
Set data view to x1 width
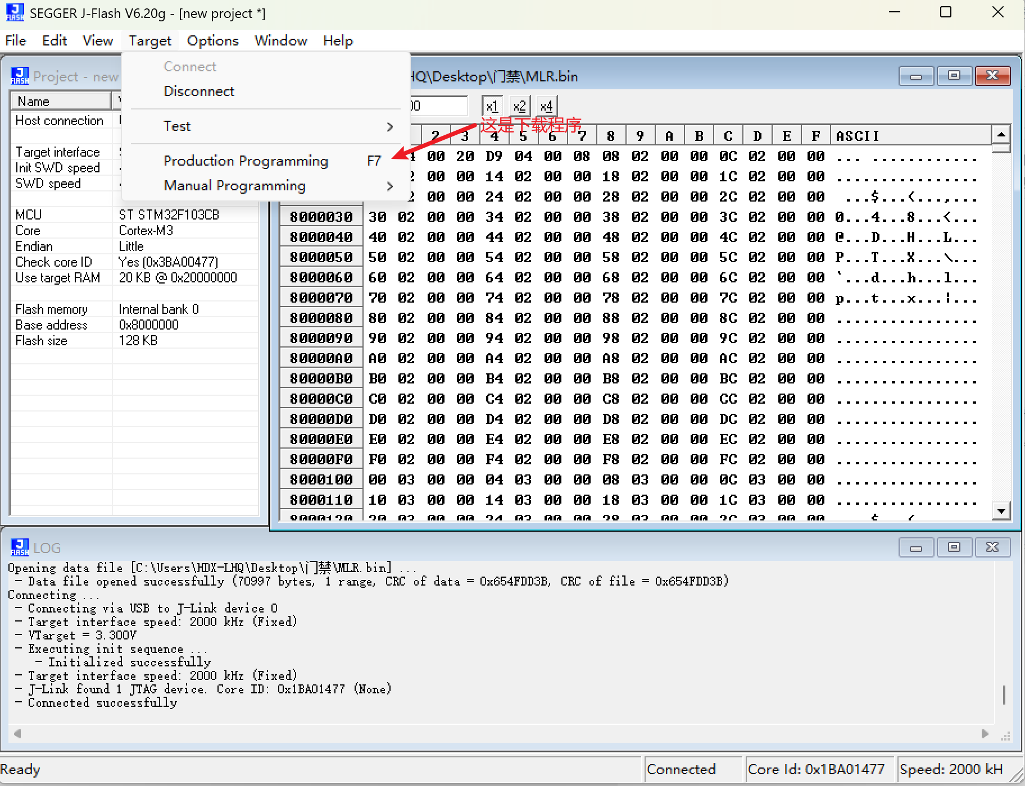click(x=492, y=106)
